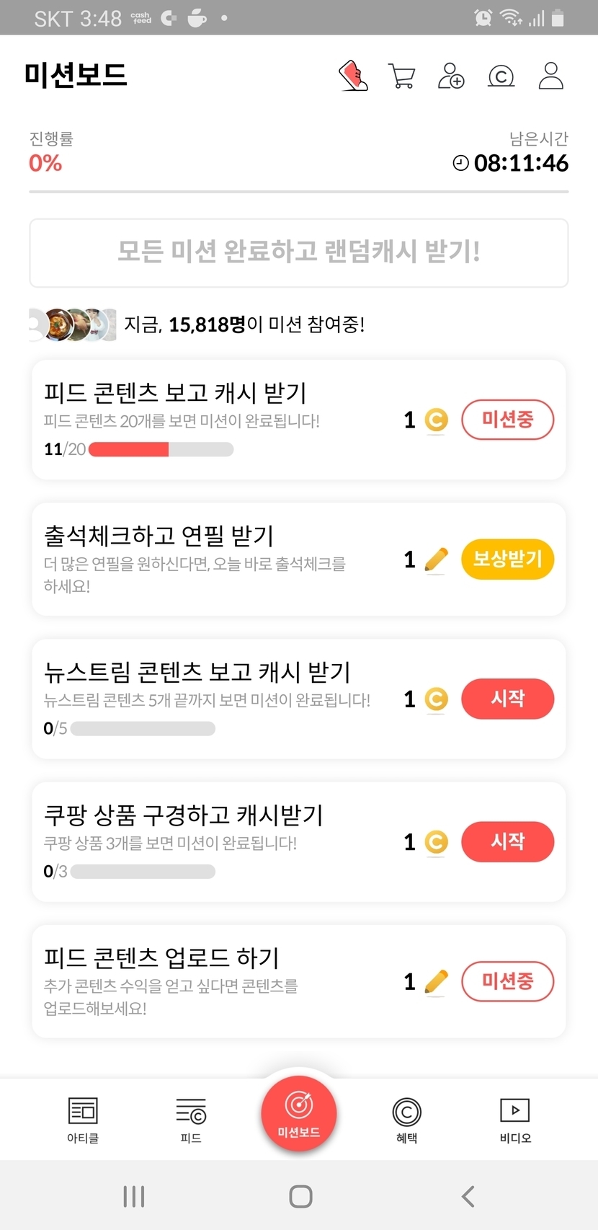598x1230 pixels.
Task: Tap 모든 미션 완료하고 랜덤캐시 받기 banner
Action: coord(299,253)
